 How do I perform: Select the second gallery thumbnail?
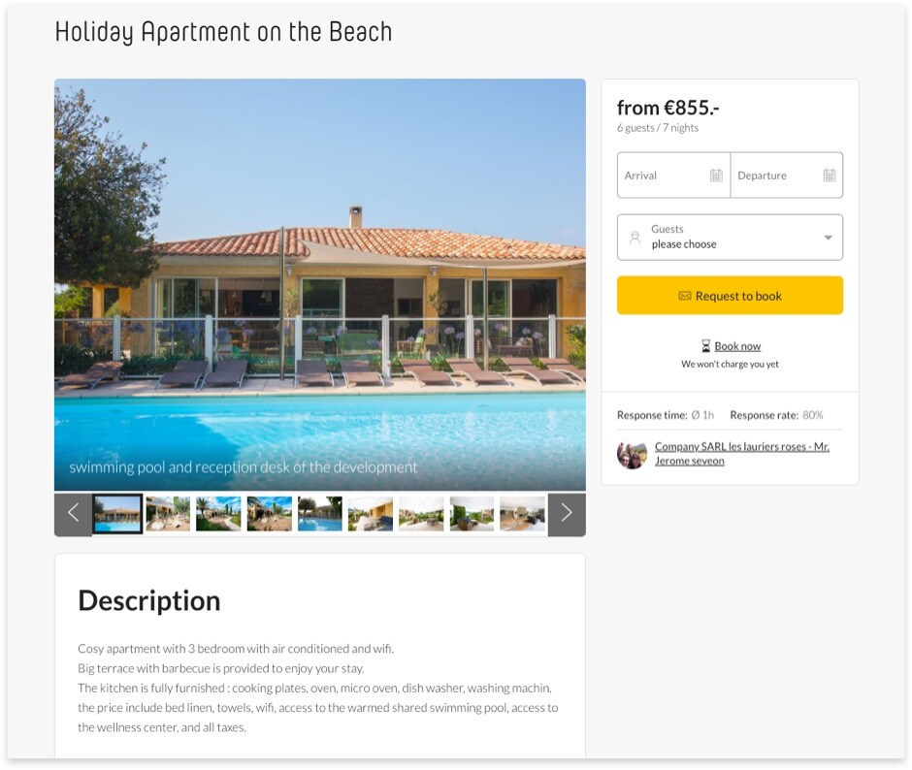pyautogui.click(x=168, y=514)
